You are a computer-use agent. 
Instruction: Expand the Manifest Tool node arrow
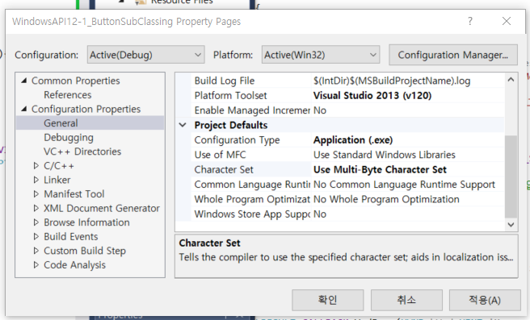click(x=36, y=194)
